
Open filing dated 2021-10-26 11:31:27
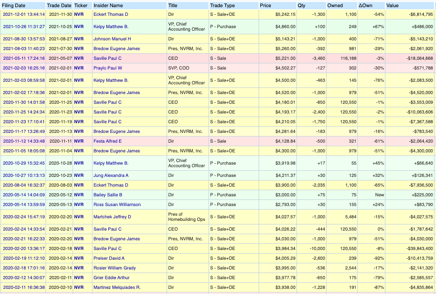pyautogui.click(x=24, y=27)
